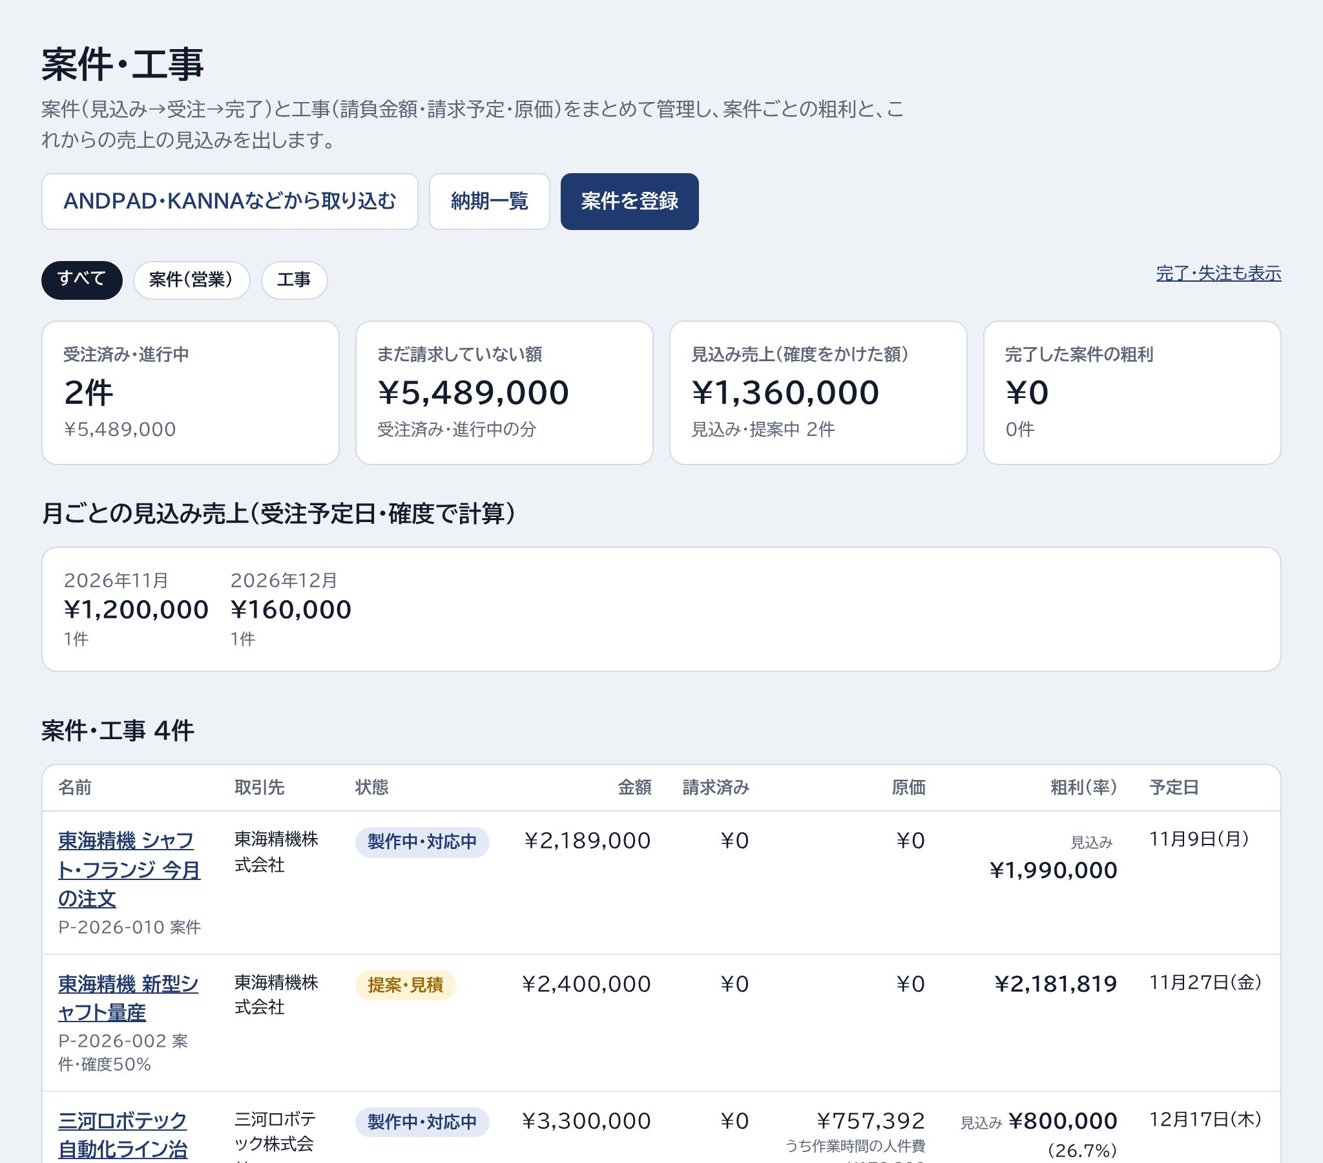Click the gross profit ¥1,990,000
The width and height of the screenshot is (1323, 1163).
point(1054,870)
